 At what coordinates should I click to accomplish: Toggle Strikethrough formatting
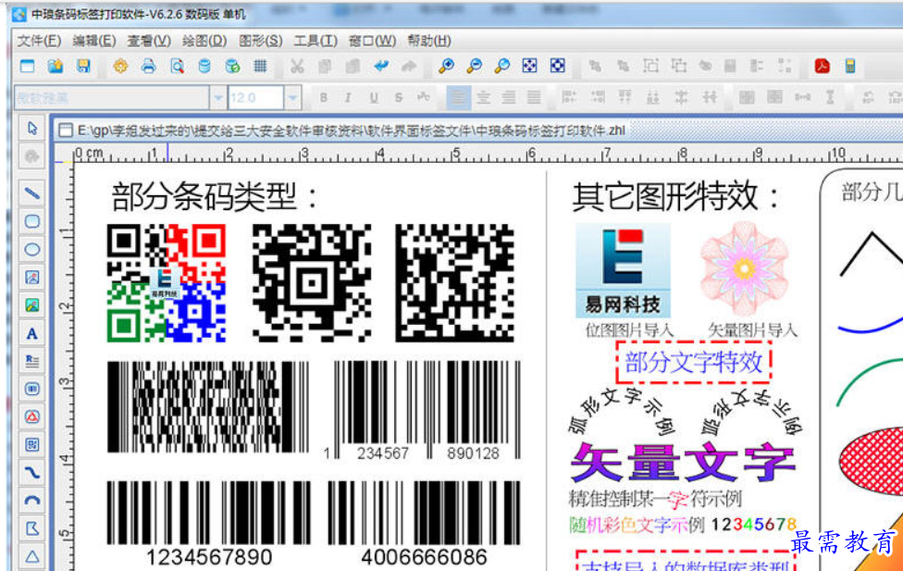tap(399, 98)
